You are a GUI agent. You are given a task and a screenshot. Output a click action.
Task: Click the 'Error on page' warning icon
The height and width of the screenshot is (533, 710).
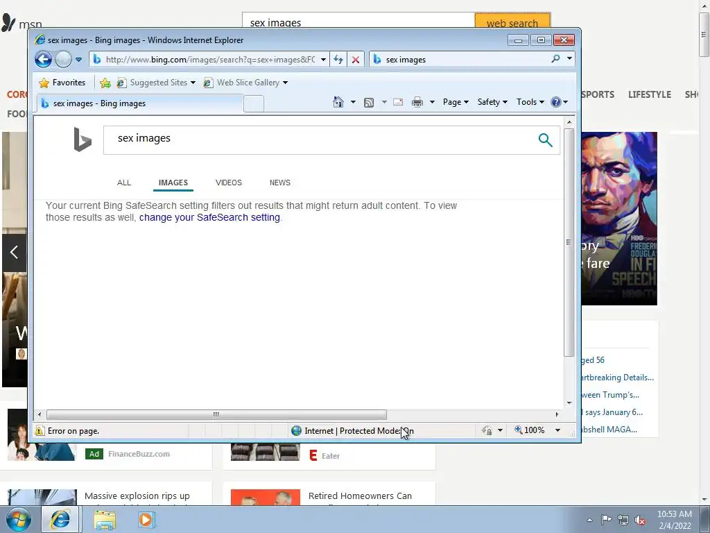40,430
